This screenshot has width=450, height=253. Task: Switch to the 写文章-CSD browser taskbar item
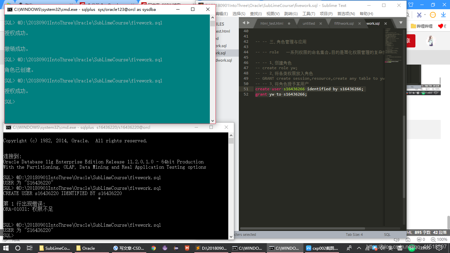128,248
